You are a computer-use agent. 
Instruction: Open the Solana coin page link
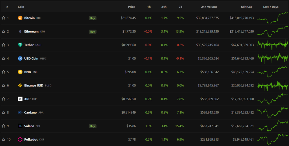(29, 126)
